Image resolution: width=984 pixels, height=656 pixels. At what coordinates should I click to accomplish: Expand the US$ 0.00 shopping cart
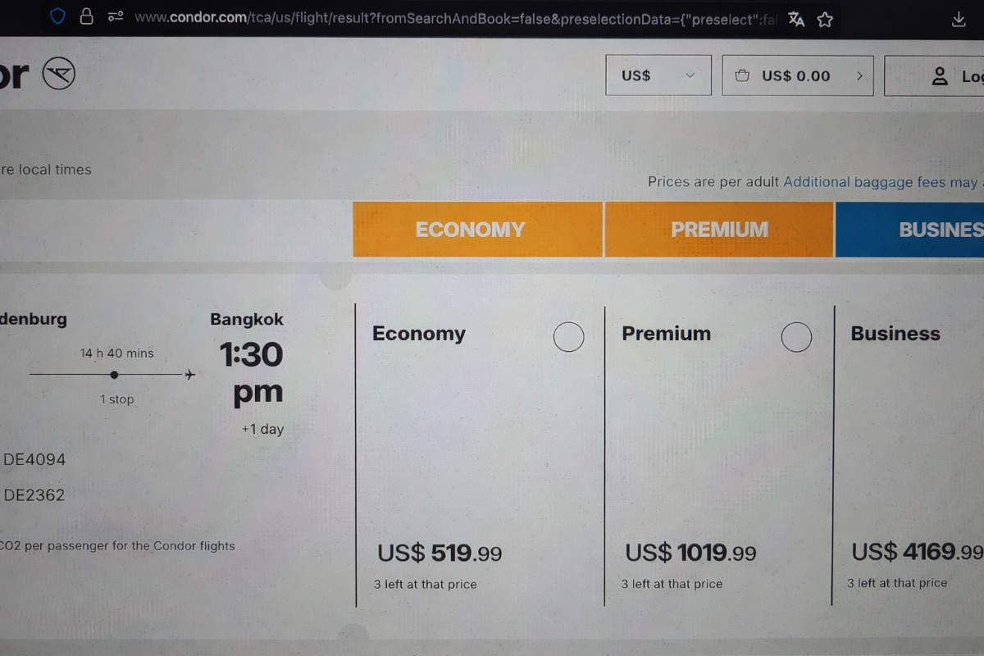coord(797,75)
